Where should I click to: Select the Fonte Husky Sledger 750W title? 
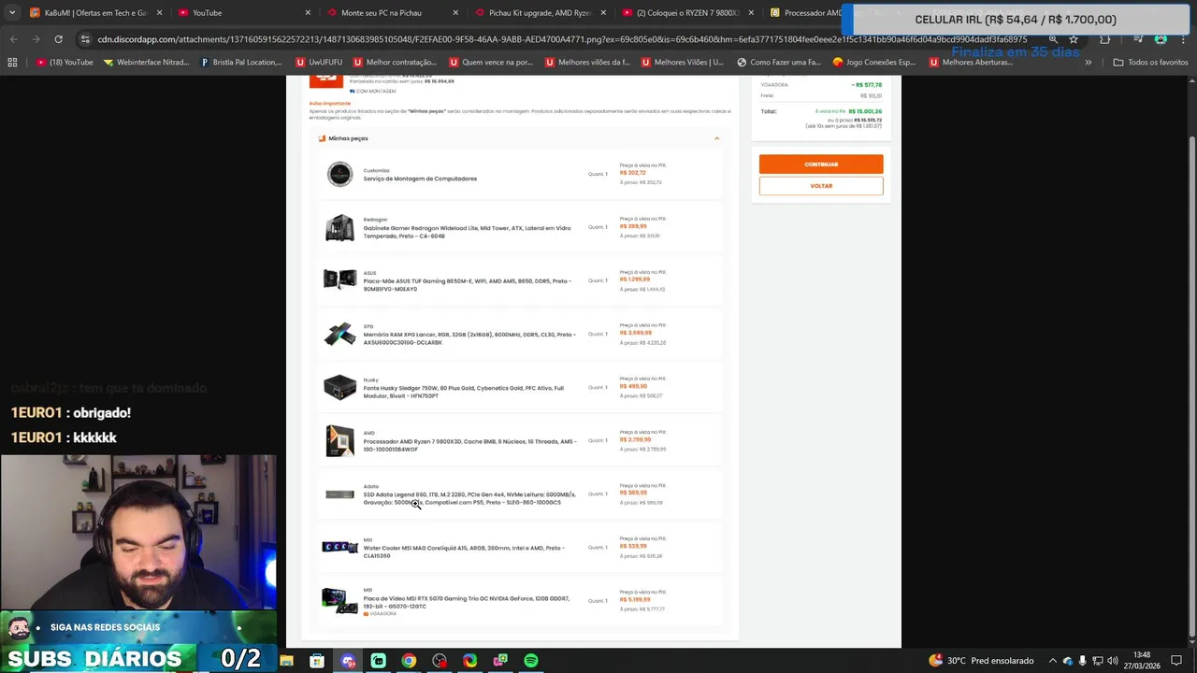pyautogui.click(x=463, y=392)
